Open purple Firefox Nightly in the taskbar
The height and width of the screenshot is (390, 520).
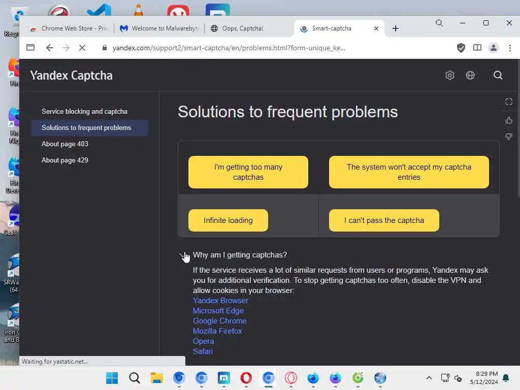pos(336,378)
